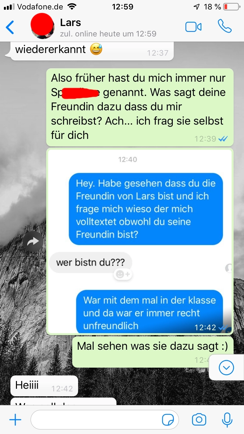
Task: Jump to latest messages with down chevron
Action: point(226,368)
